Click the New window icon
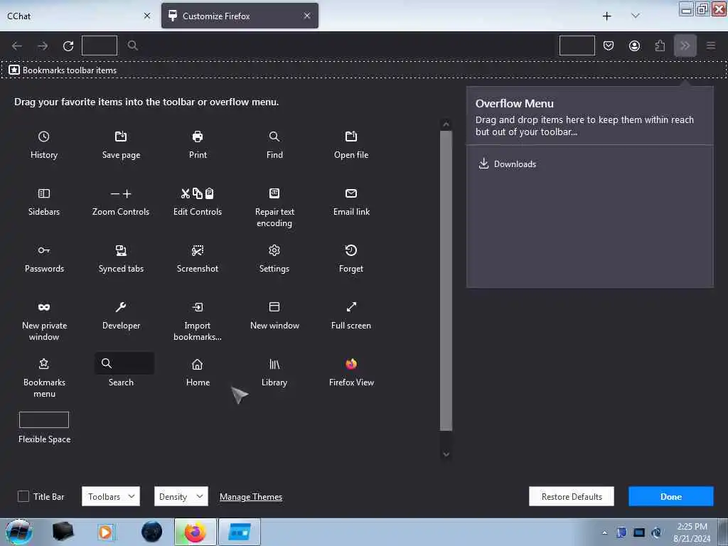This screenshot has width=728, height=546. [274, 307]
